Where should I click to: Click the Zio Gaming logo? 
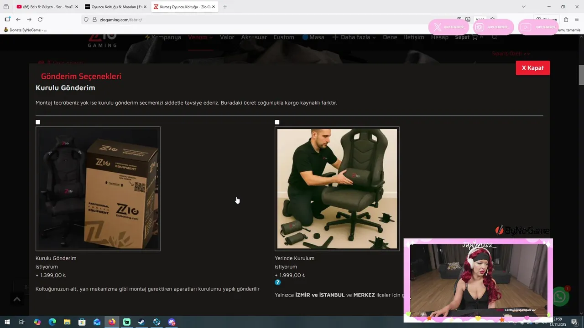102,41
